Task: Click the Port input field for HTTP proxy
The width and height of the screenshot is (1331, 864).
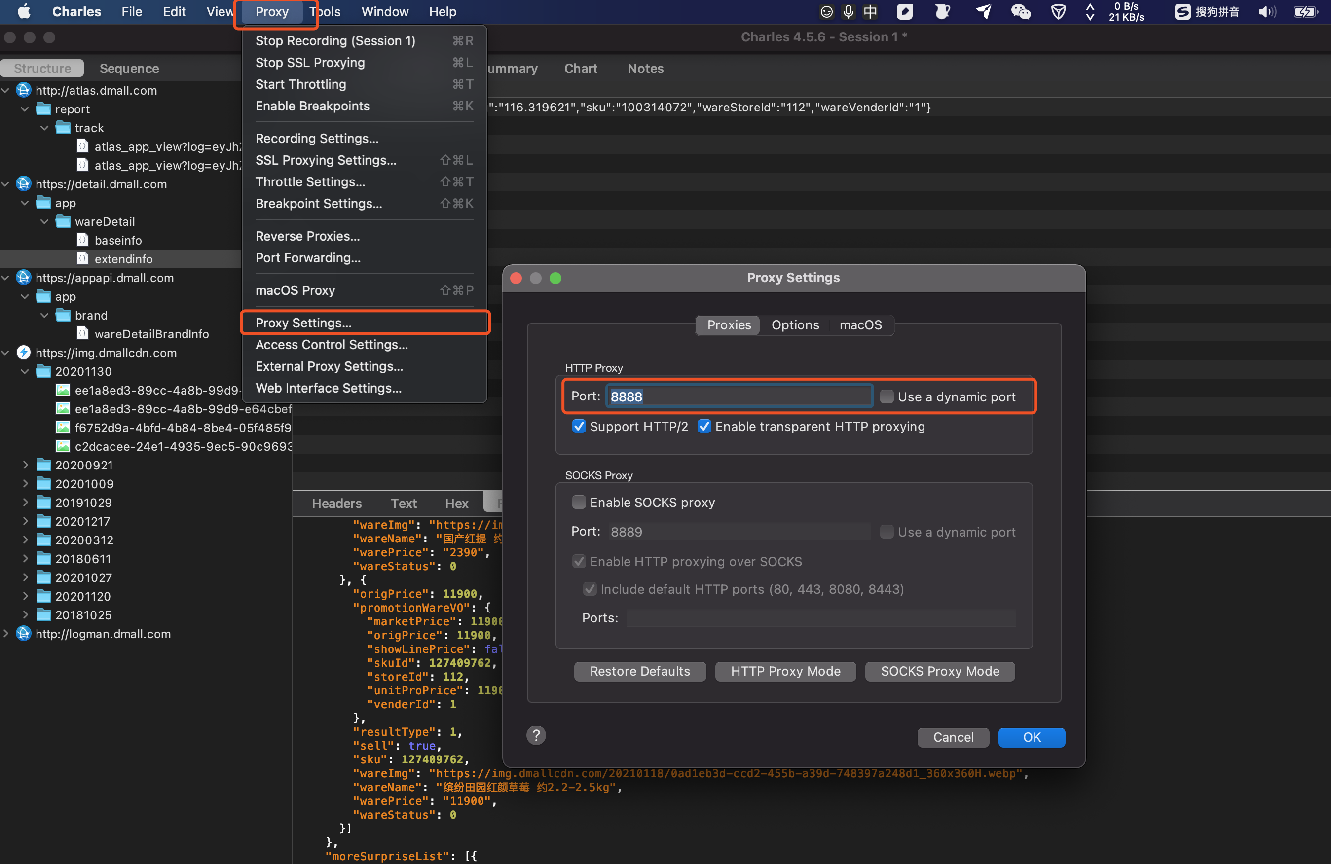Action: [x=738, y=395]
